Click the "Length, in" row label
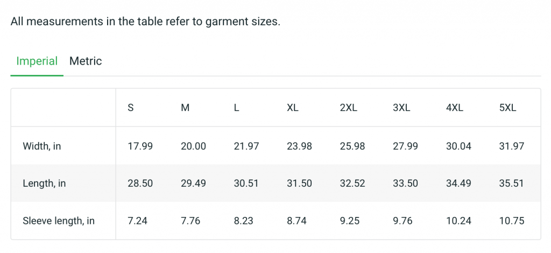 pyautogui.click(x=44, y=184)
